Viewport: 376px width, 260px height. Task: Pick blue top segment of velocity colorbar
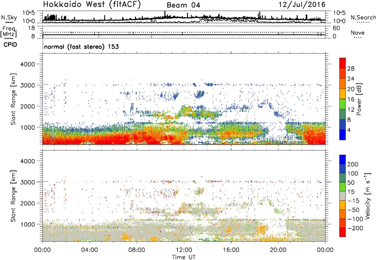(x=343, y=160)
